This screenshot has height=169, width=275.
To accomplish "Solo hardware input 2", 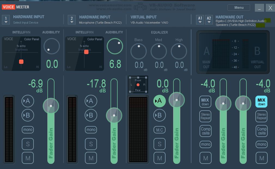I will [91, 144].
